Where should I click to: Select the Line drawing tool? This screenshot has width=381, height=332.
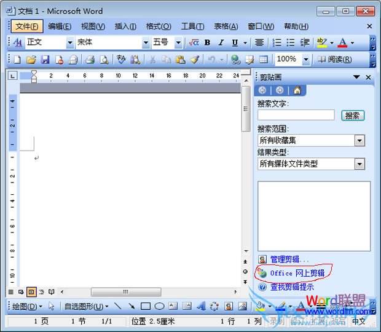click(118, 306)
